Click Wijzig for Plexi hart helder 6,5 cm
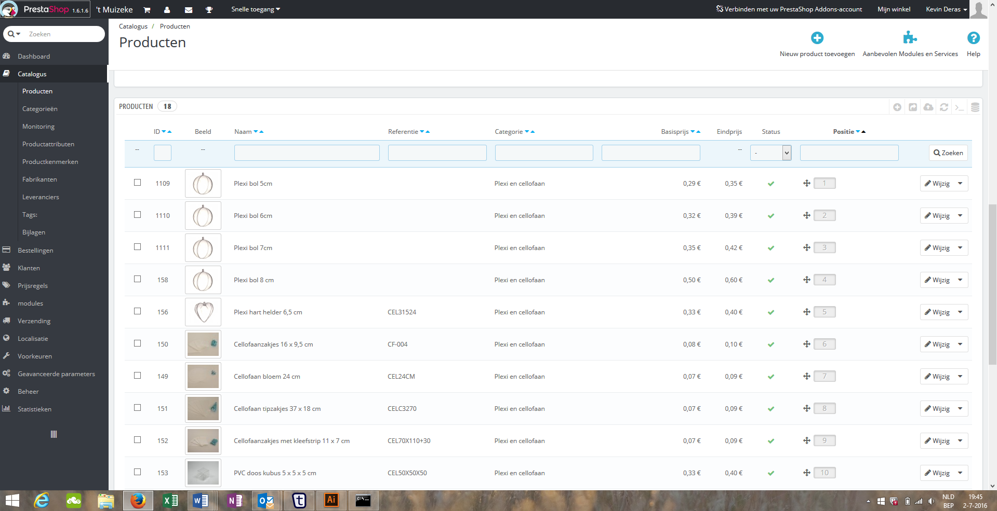Screen dimensions: 997x511 (937, 312)
